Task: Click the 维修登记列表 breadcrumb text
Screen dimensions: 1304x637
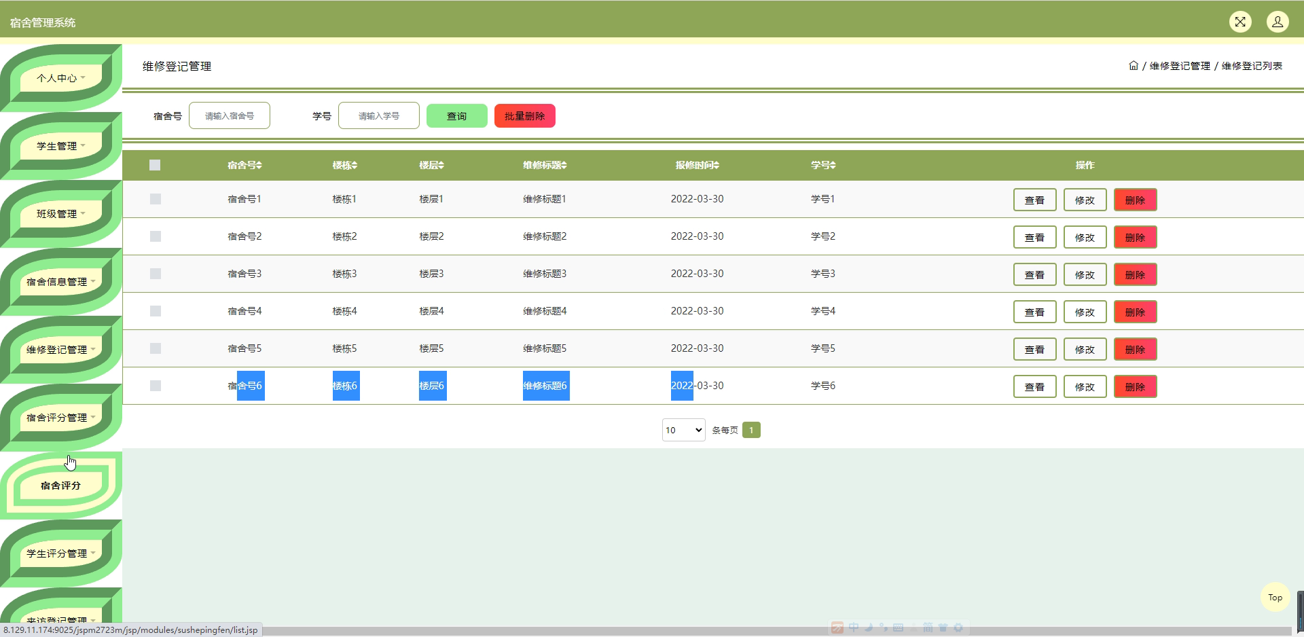Action: pyautogui.click(x=1252, y=66)
